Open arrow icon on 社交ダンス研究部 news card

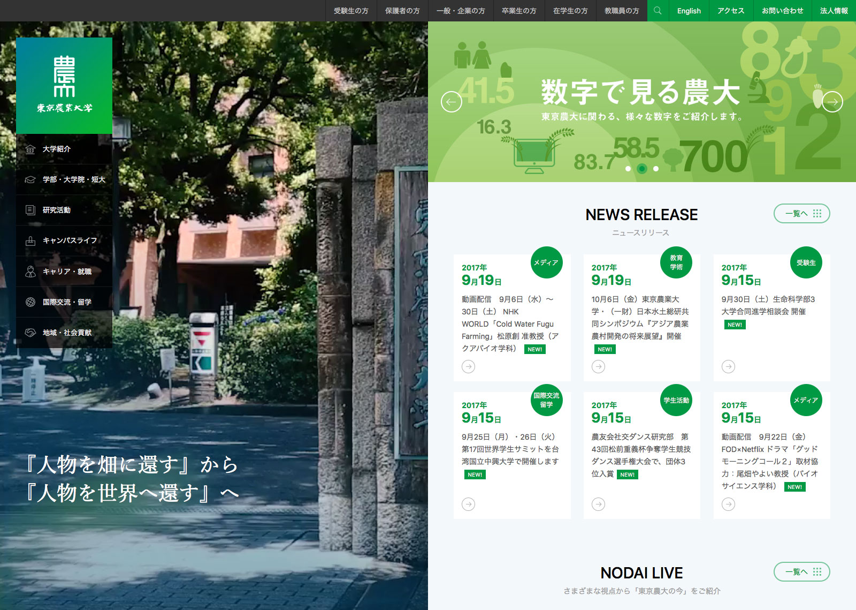pyautogui.click(x=598, y=504)
